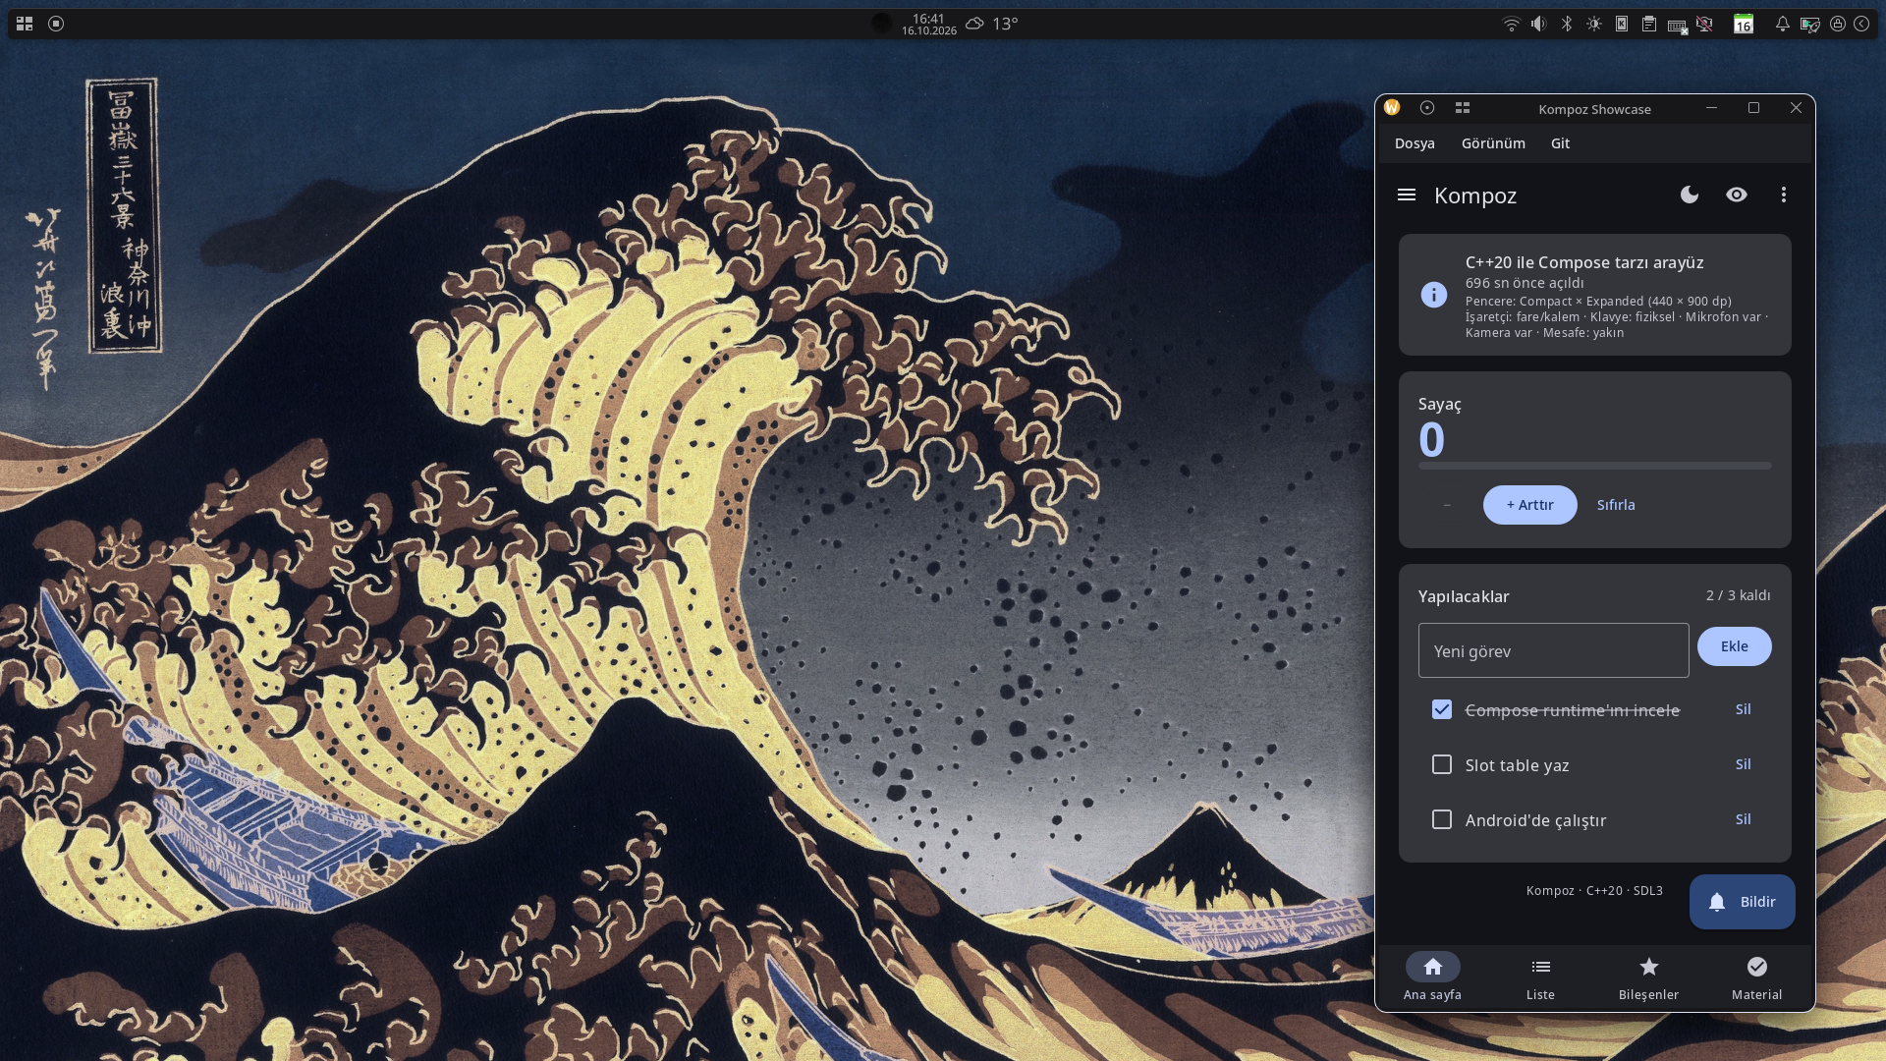Uncheck the Compose runtime'ını incele checkbox

[x=1442, y=709]
